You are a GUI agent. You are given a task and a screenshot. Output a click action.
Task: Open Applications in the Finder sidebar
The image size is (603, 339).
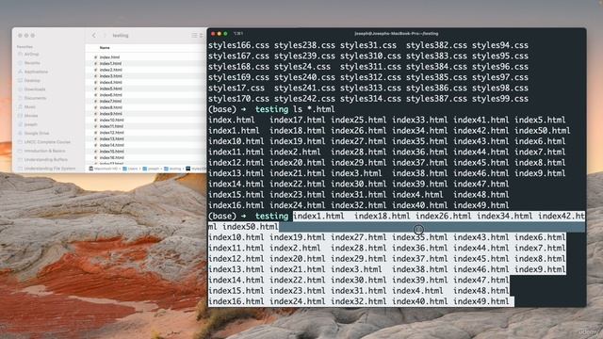pos(36,72)
